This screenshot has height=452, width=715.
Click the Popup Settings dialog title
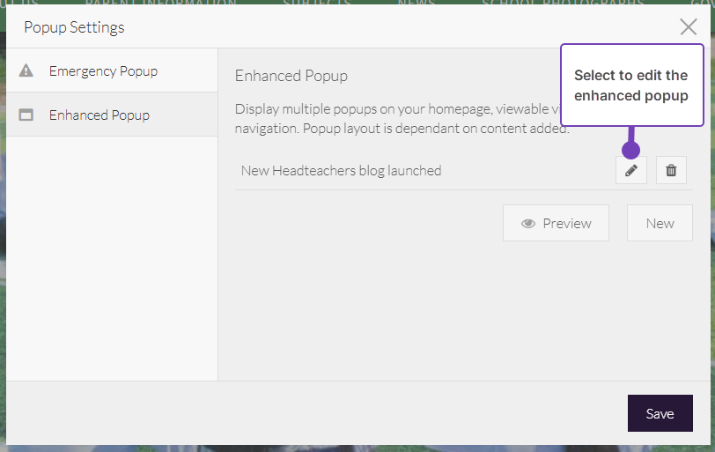point(74,27)
